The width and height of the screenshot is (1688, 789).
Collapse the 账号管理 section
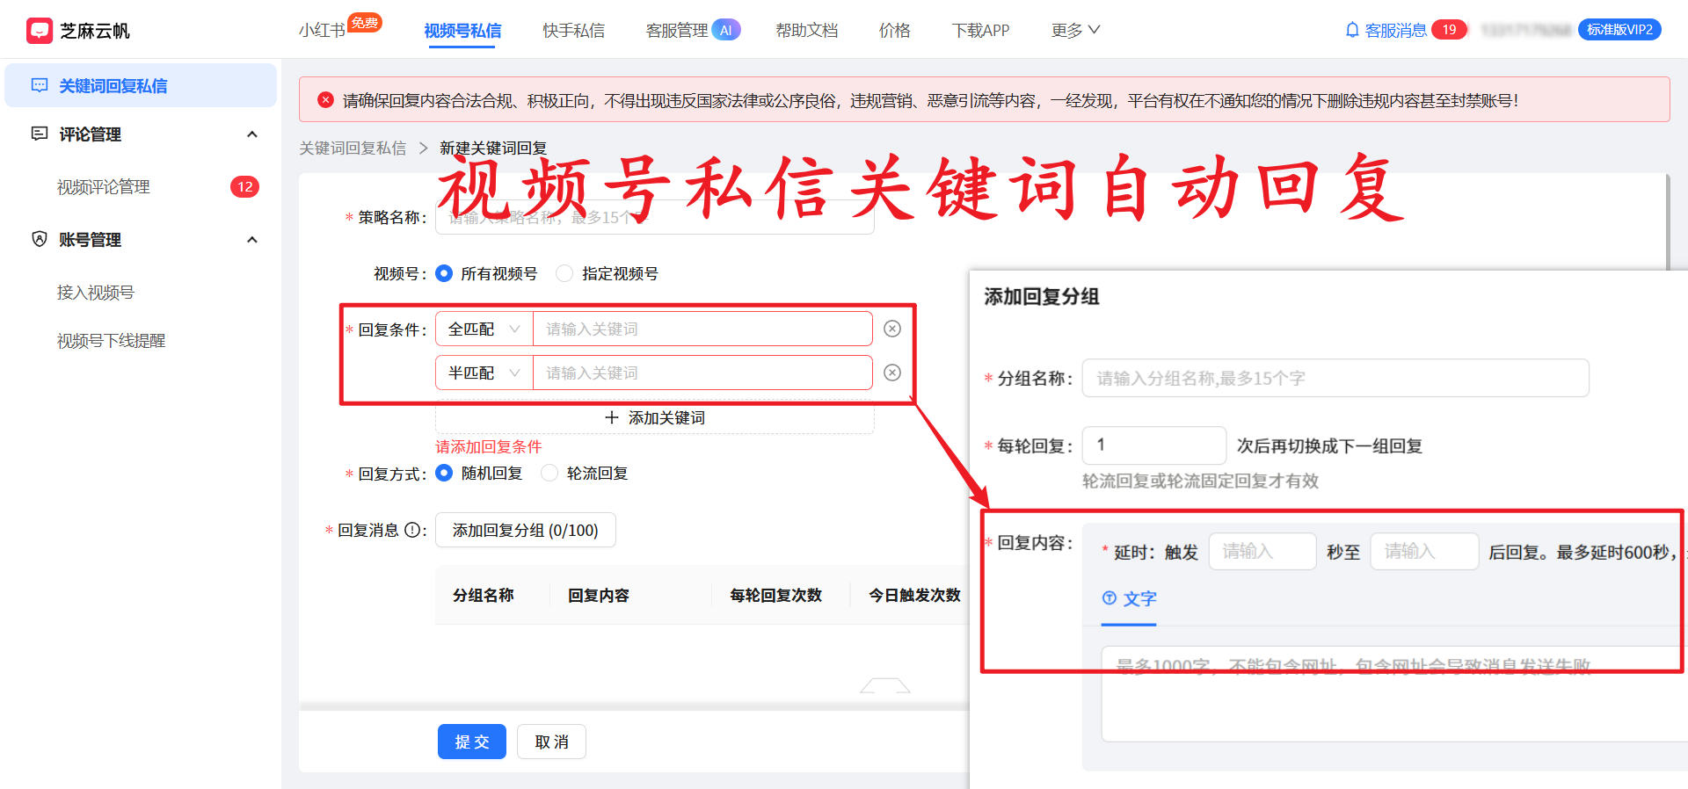click(x=252, y=240)
